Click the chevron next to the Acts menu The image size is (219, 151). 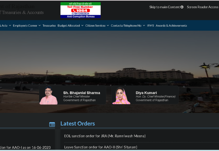point(10,26)
